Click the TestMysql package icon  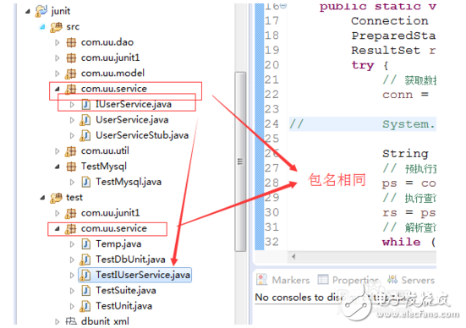(71, 167)
